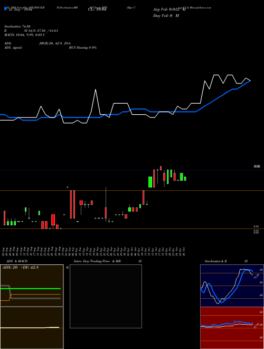This screenshot has width=264, height=349.
Task: Click the 'Stochastics & R' panel title
Action: (x=216, y=261)
